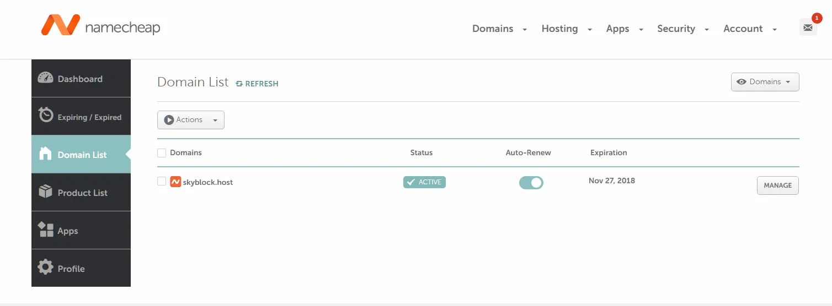This screenshot has height=306, width=832.
Task: Expand the Account menu arrow
Action: [x=775, y=30]
